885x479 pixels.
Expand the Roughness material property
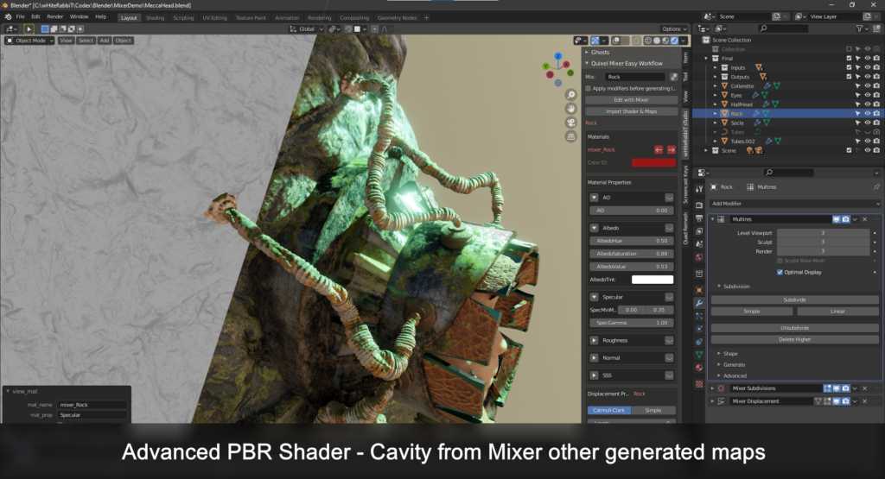(595, 340)
